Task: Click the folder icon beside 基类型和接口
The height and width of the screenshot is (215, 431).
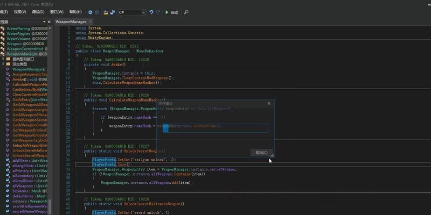Action: (8, 59)
